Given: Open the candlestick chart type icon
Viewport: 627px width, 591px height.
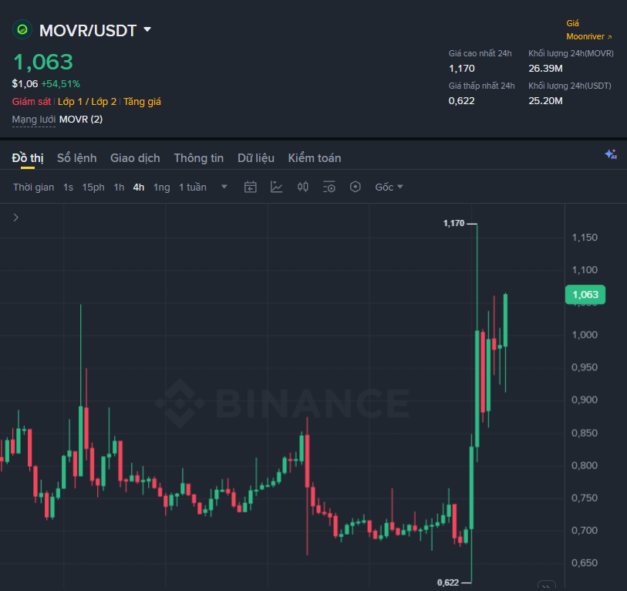Looking at the screenshot, I should (x=303, y=187).
